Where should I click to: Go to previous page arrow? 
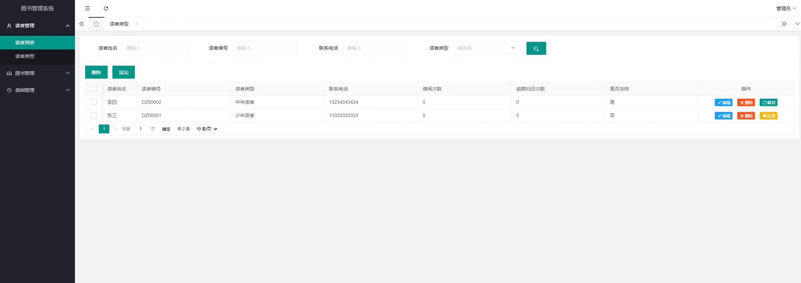[x=93, y=129]
